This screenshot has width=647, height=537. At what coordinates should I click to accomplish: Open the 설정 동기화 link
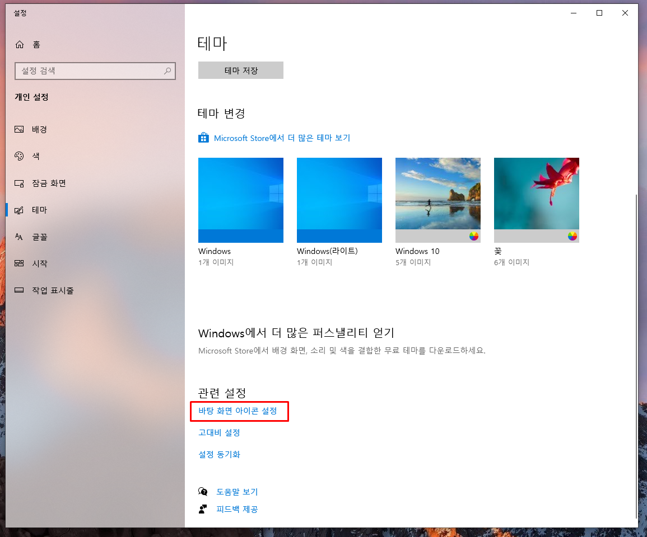point(219,455)
